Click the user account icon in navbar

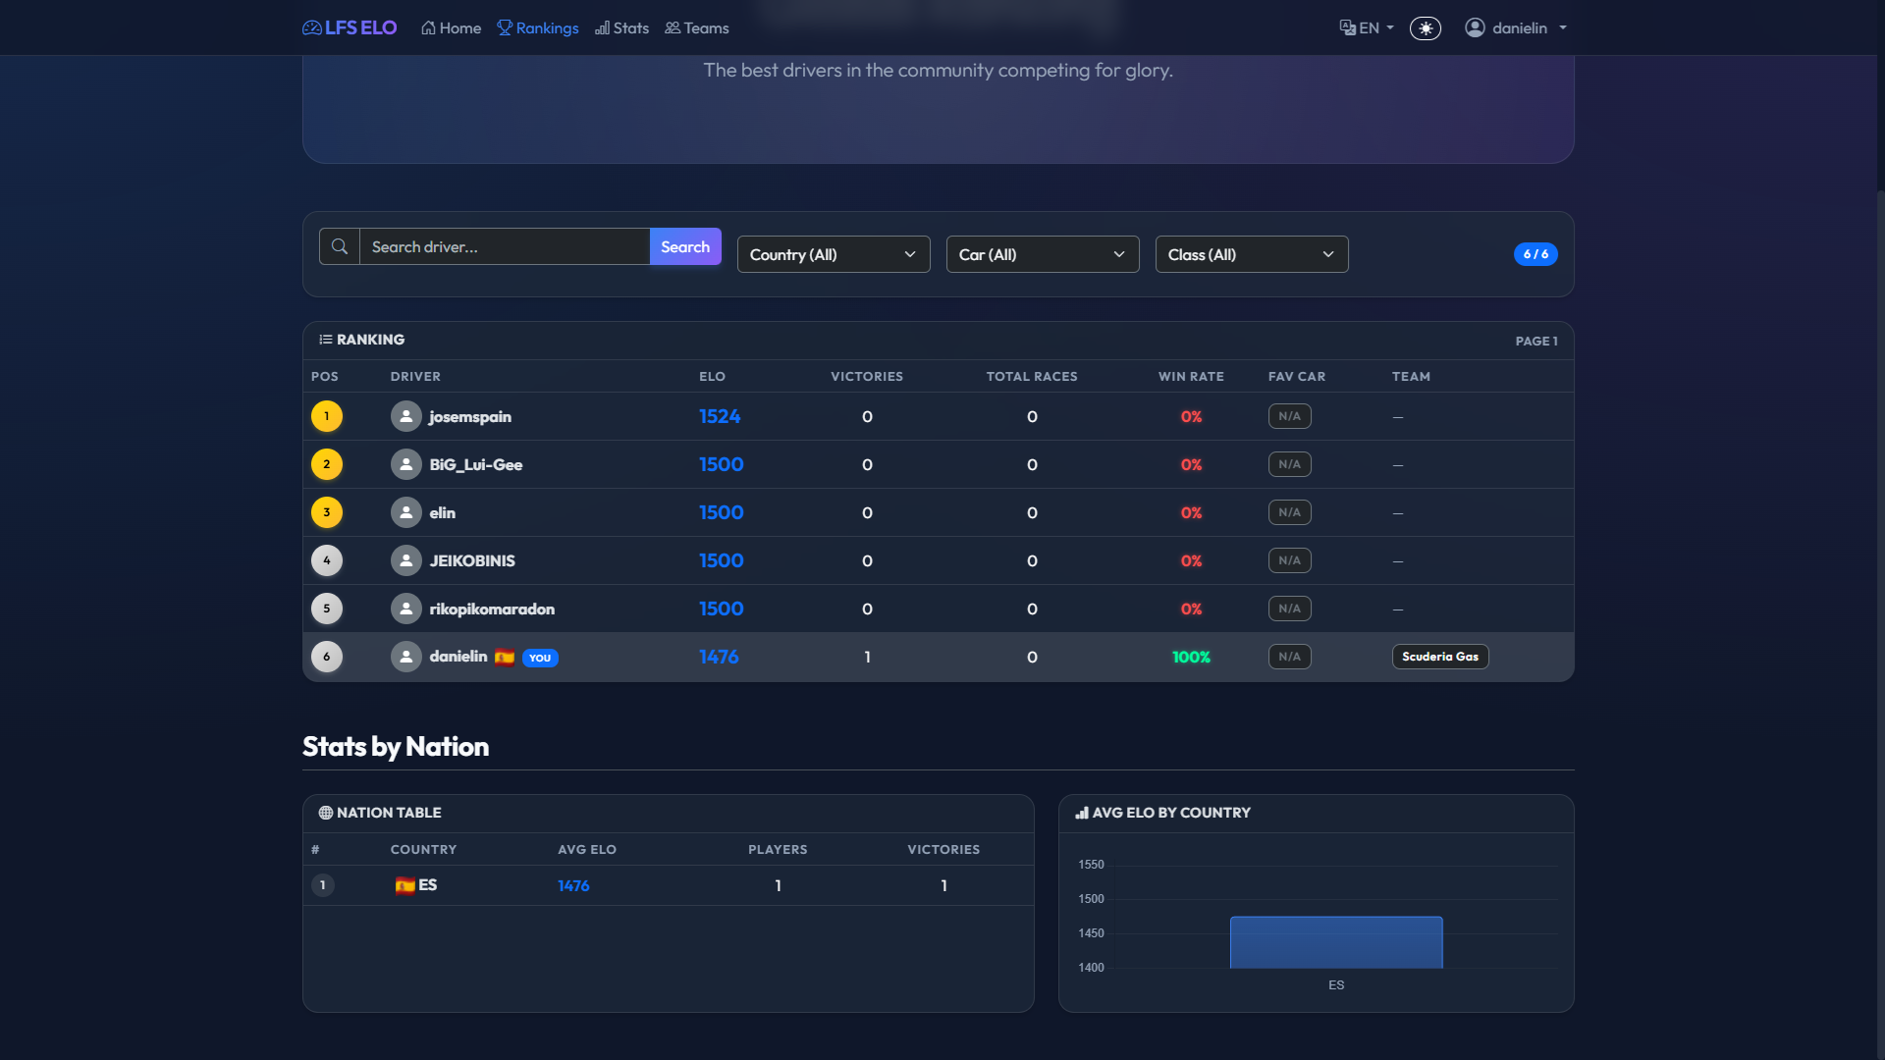1475,27
